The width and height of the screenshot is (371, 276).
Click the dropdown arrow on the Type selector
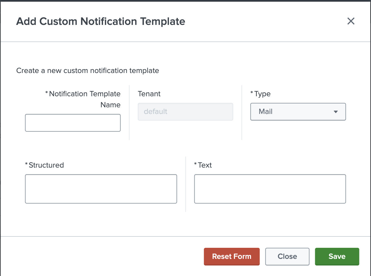click(x=336, y=112)
